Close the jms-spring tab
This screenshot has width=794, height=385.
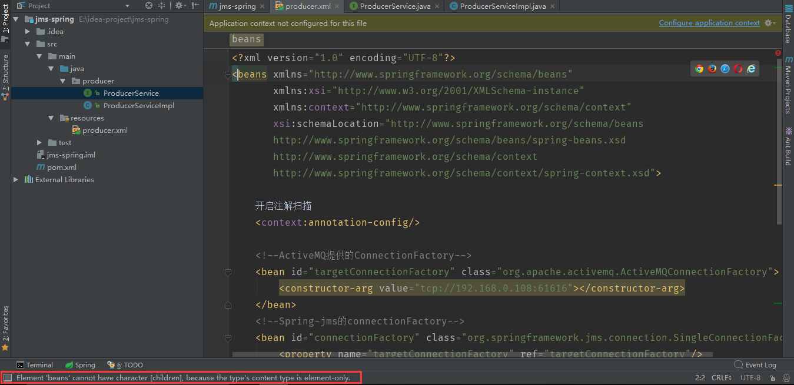point(264,6)
